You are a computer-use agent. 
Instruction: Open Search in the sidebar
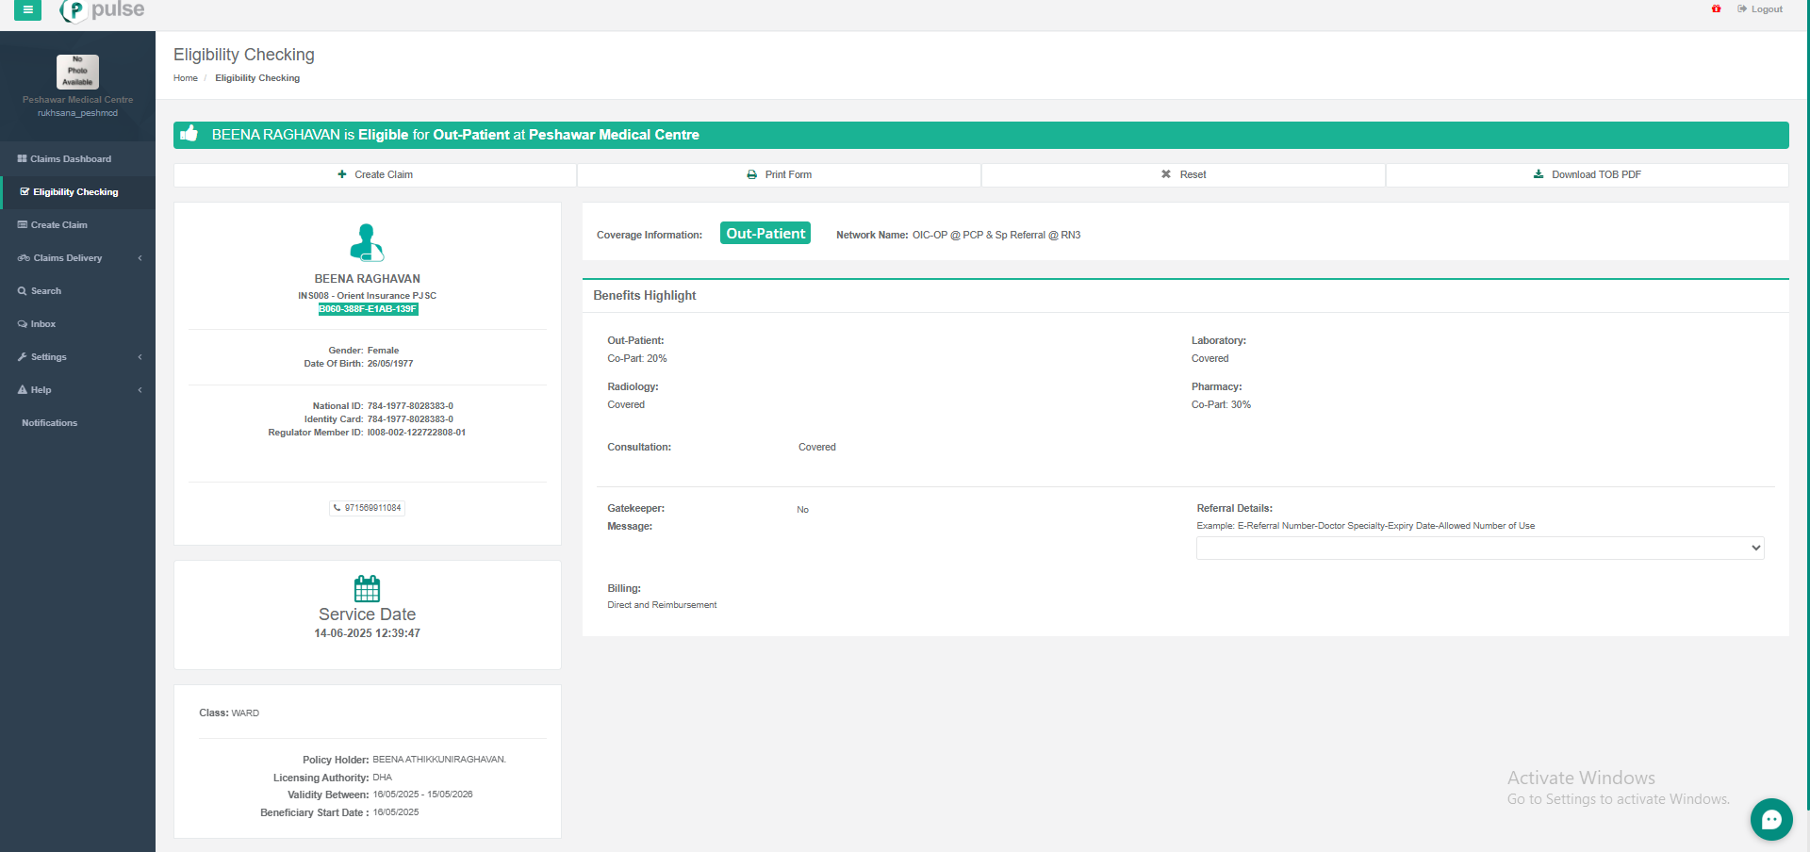pyautogui.click(x=45, y=291)
